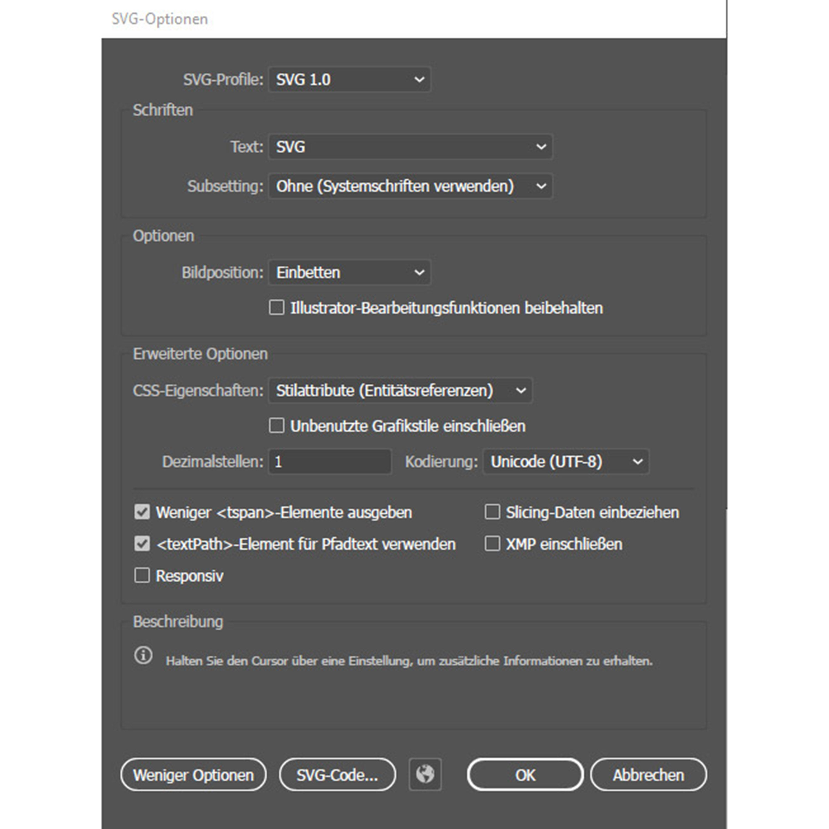Cancel the dialog with Abbrechen
Image resolution: width=829 pixels, height=829 pixels.
[x=648, y=775]
